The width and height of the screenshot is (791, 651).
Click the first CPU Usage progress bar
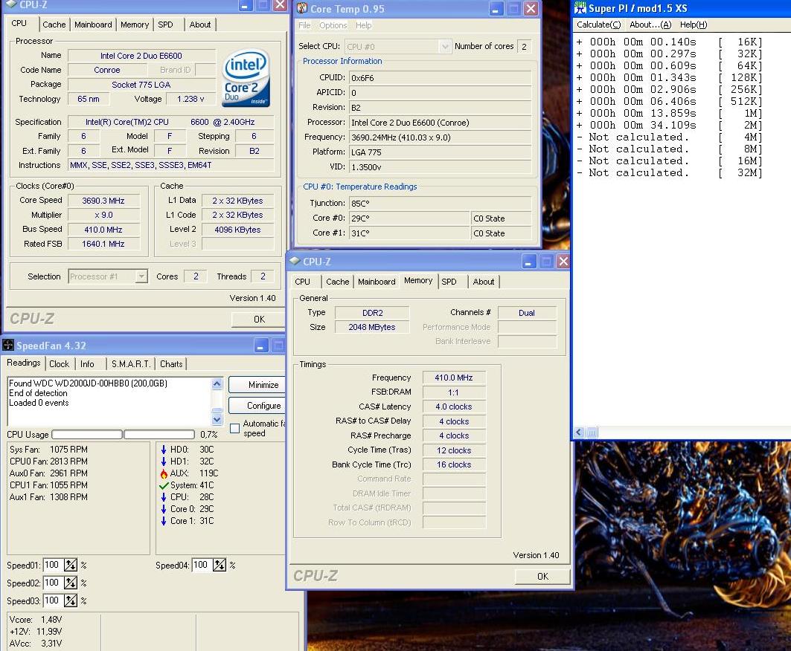coord(87,434)
